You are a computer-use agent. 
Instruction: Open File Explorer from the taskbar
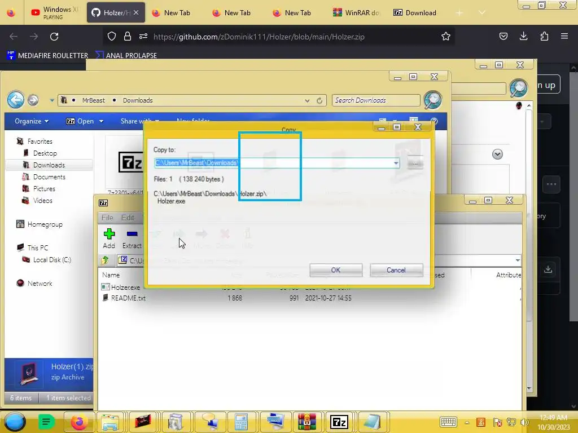110,422
